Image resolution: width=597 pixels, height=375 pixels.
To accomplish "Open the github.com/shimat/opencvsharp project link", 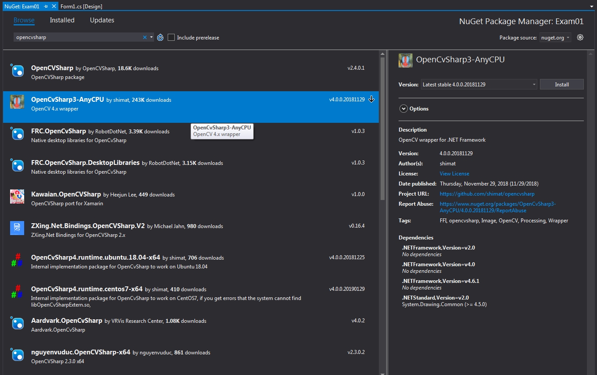I will [x=487, y=194].
